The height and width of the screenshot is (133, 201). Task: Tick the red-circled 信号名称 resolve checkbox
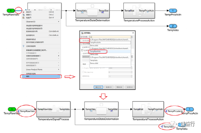[x=81, y=40]
